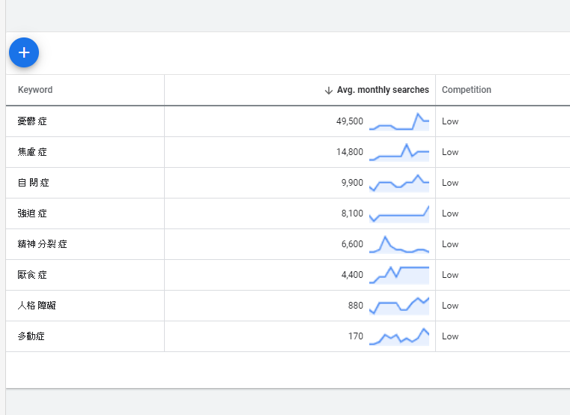View the trend chart for 人格障礙
The height and width of the screenshot is (415, 570).
(x=398, y=306)
